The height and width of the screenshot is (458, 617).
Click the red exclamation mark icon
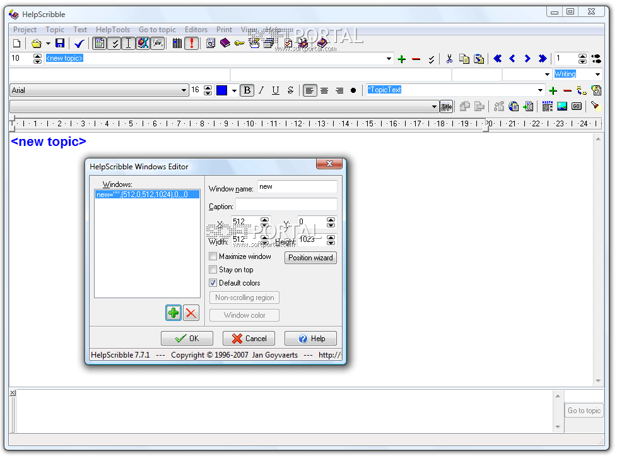point(192,43)
